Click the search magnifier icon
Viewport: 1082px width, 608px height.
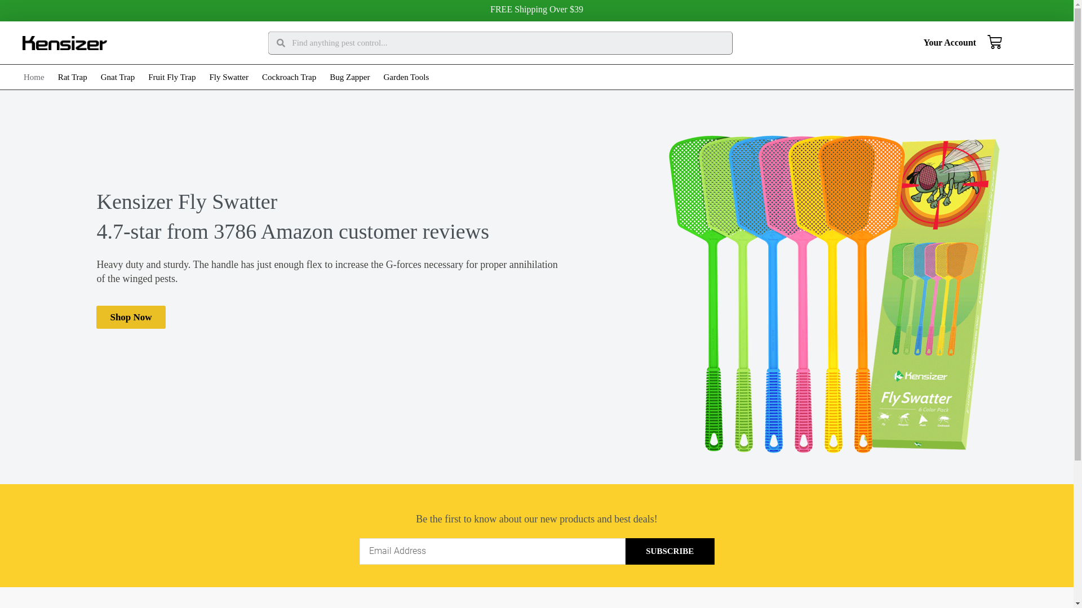[281, 43]
